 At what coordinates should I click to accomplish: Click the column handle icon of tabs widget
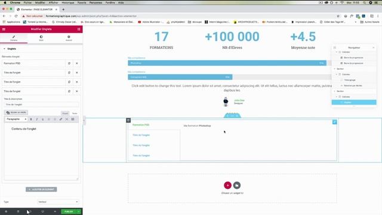pos(128,120)
